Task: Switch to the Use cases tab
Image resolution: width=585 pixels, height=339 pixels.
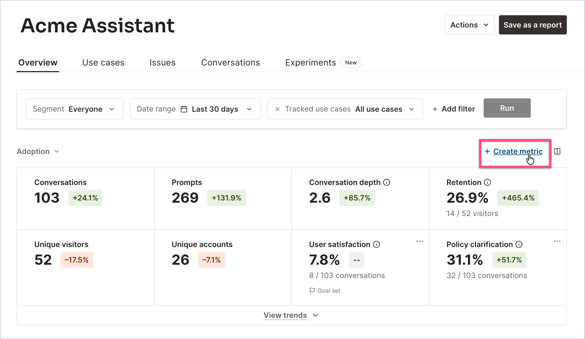Action: (x=103, y=63)
